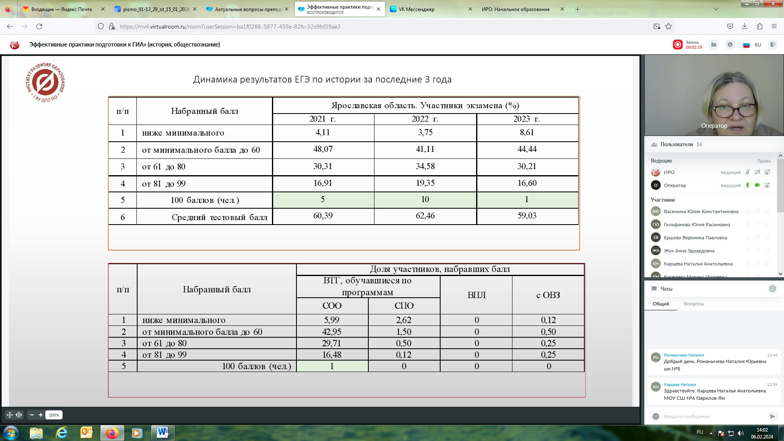Screen dimensions: 784x441
Task: Open Firefox hamburger menu
Action: click(774, 27)
